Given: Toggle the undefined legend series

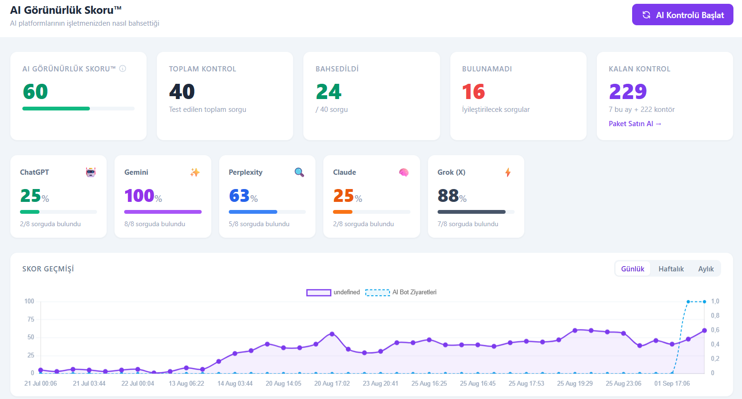Looking at the screenshot, I should coord(333,292).
